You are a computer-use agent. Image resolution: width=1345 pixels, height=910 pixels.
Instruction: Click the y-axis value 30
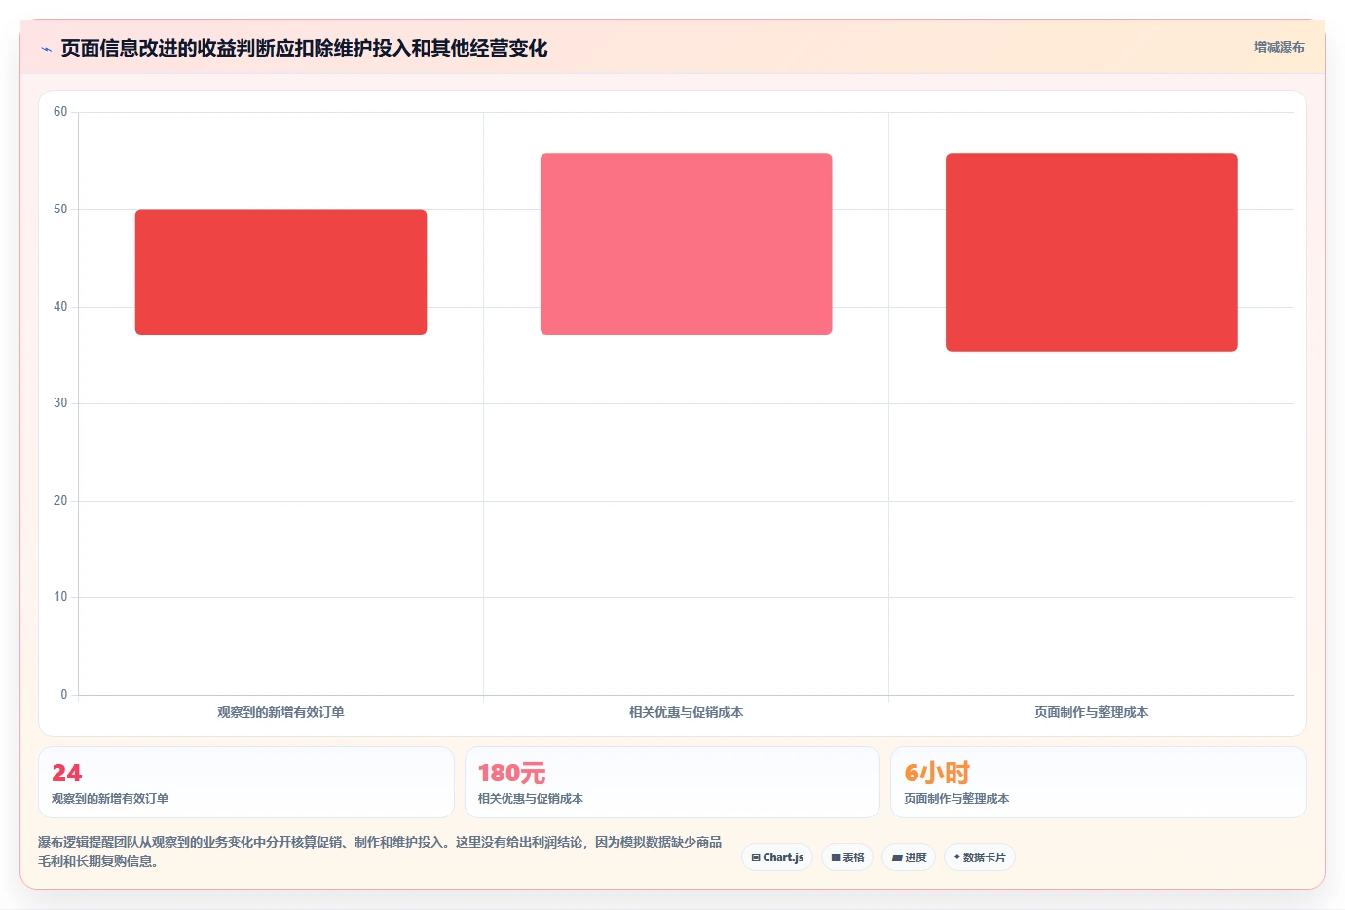[60, 403]
